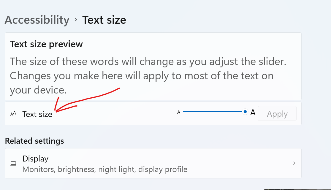
Task: Click the Text size breadcrumb
Action: pos(104,20)
